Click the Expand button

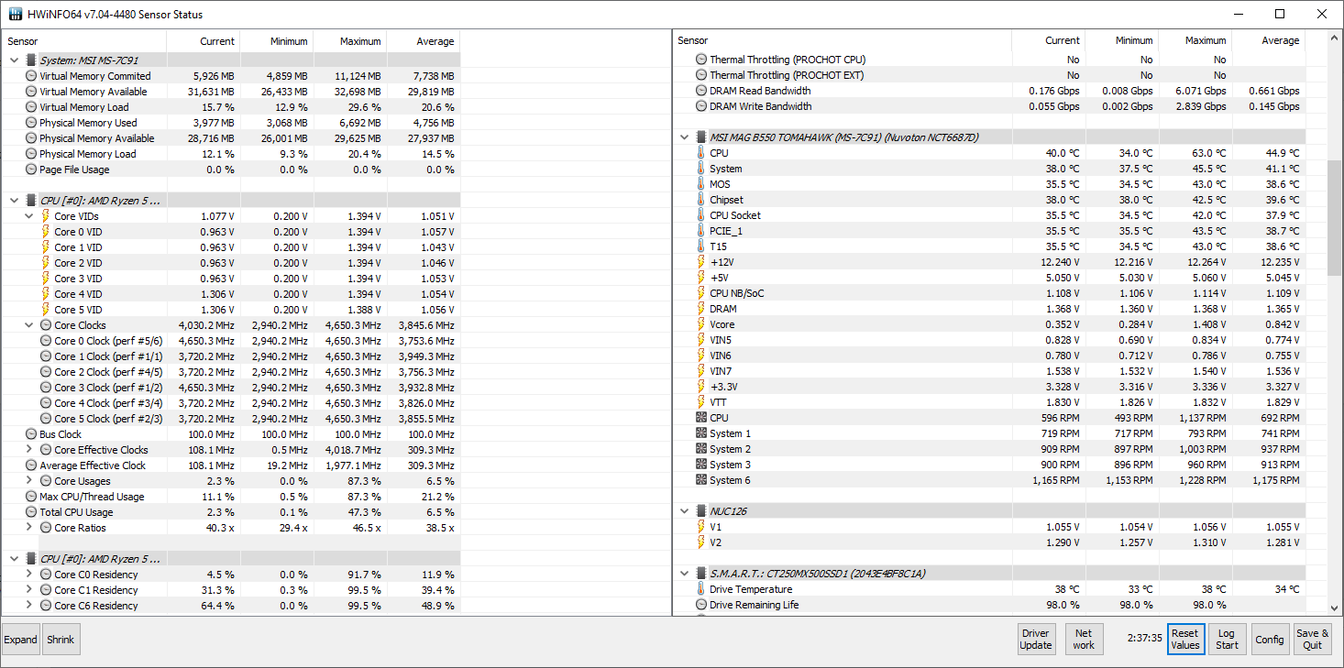(21, 640)
